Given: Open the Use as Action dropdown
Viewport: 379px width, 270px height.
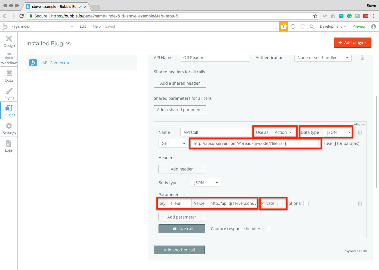Looking at the screenshot, I should 284,132.
